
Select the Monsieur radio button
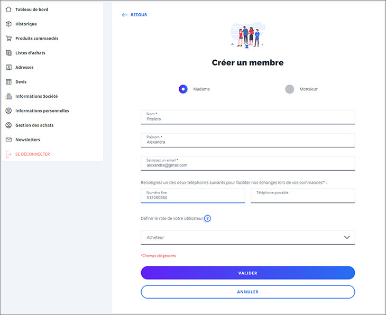pos(290,89)
